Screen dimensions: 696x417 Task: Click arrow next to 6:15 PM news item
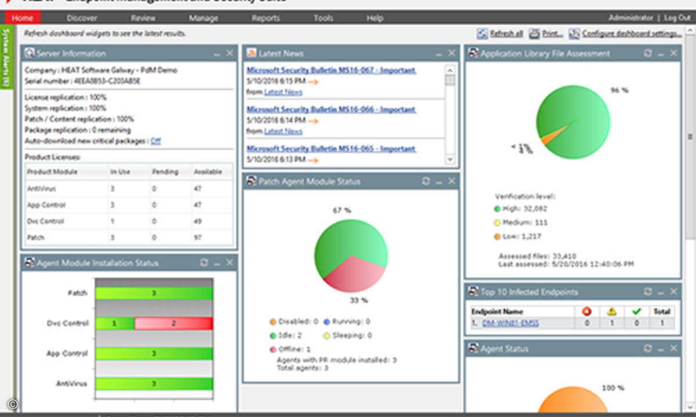pos(313,81)
